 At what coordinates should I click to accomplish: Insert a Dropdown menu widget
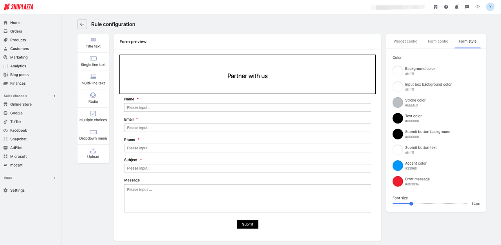93,135
